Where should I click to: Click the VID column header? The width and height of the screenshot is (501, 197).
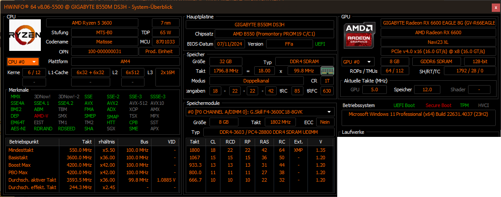(165, 142)
